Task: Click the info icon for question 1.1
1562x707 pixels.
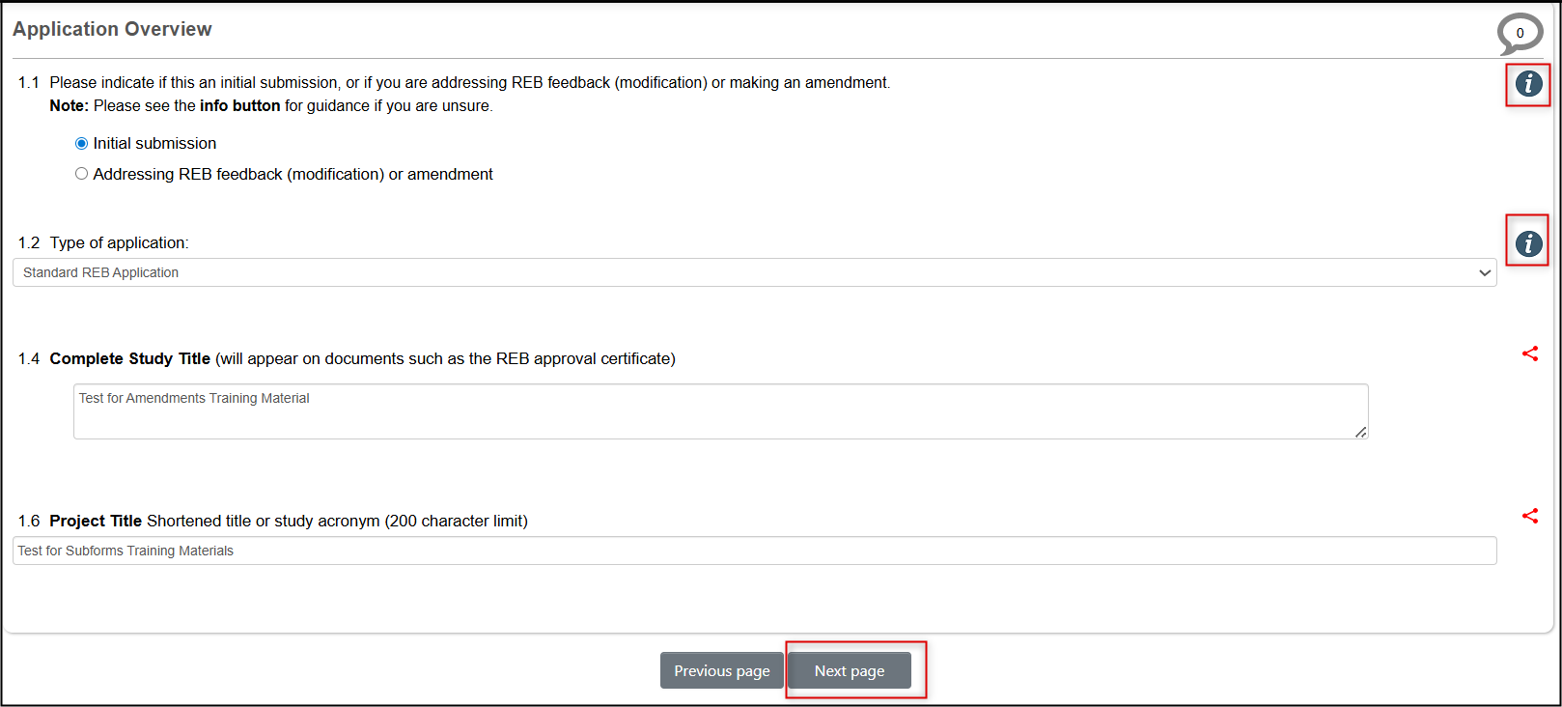Action: click(1528, 84)
